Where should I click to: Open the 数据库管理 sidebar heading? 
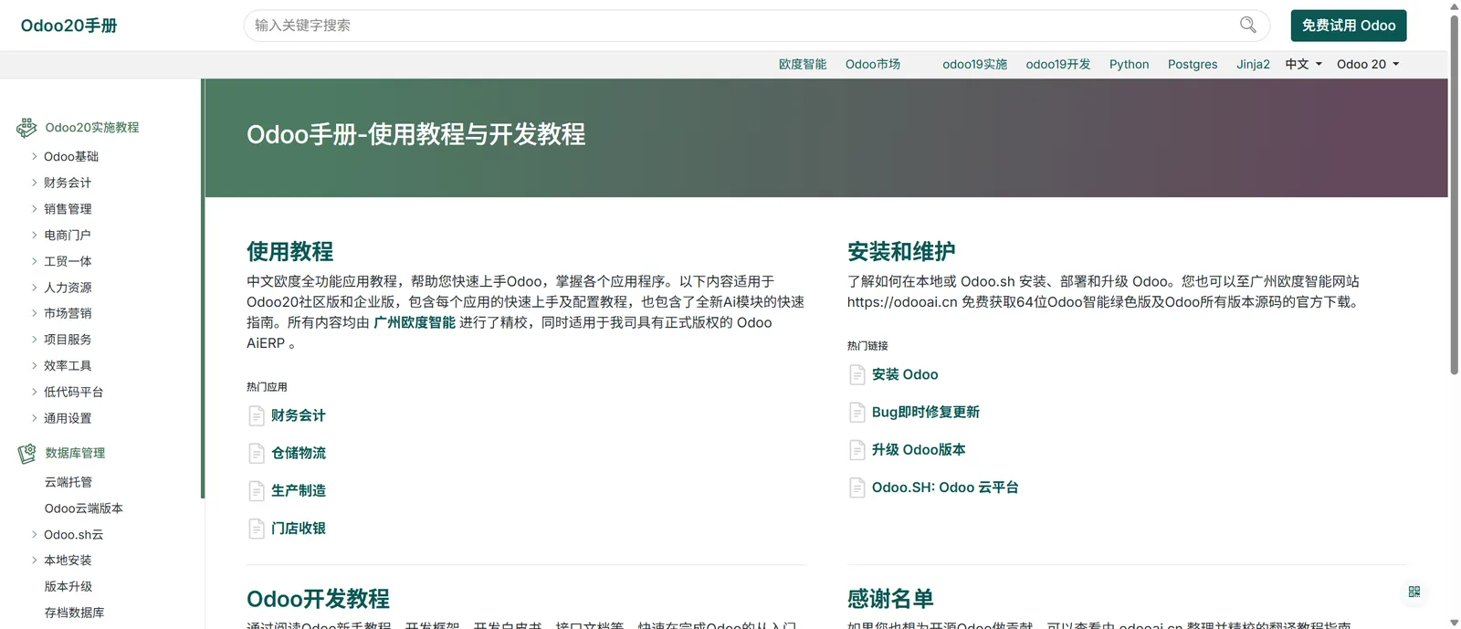[x=75, y=453]
